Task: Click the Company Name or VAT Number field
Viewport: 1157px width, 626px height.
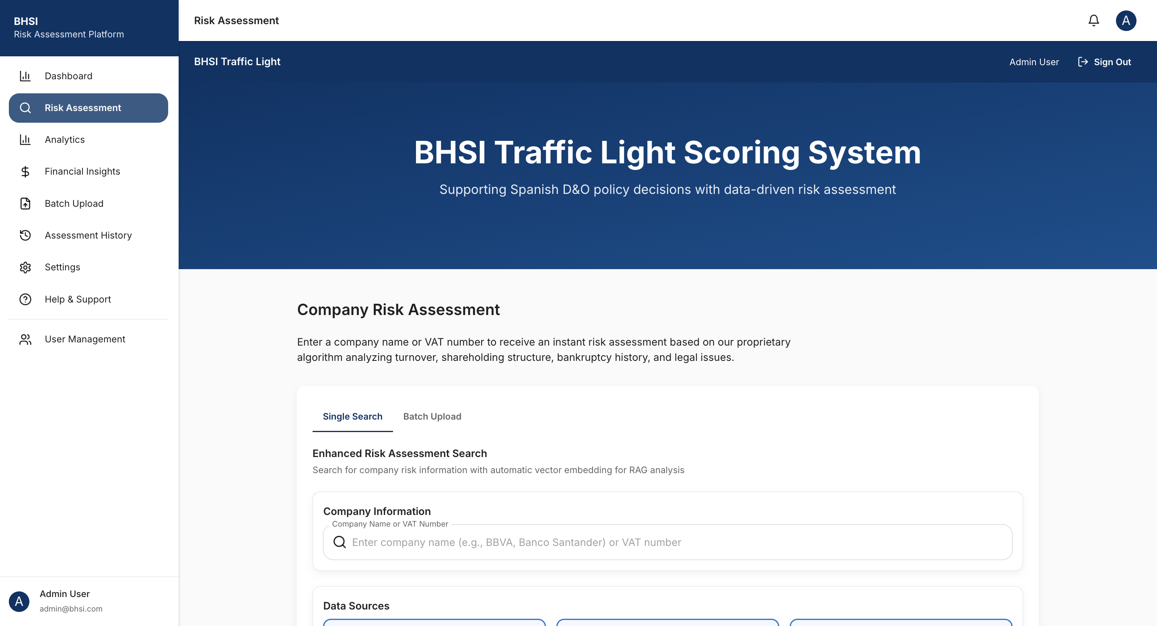Action: pyautogui.click(x=674, y=542)
